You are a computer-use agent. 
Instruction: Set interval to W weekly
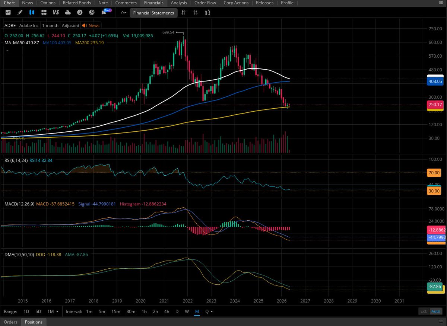click(187, 311)
